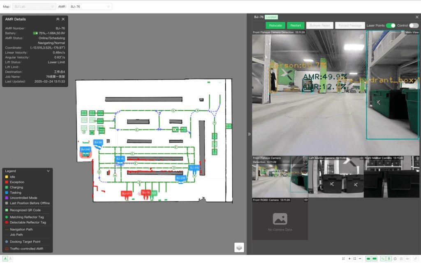Select the BJ-246 robot marker on the map

pos(86,150)
